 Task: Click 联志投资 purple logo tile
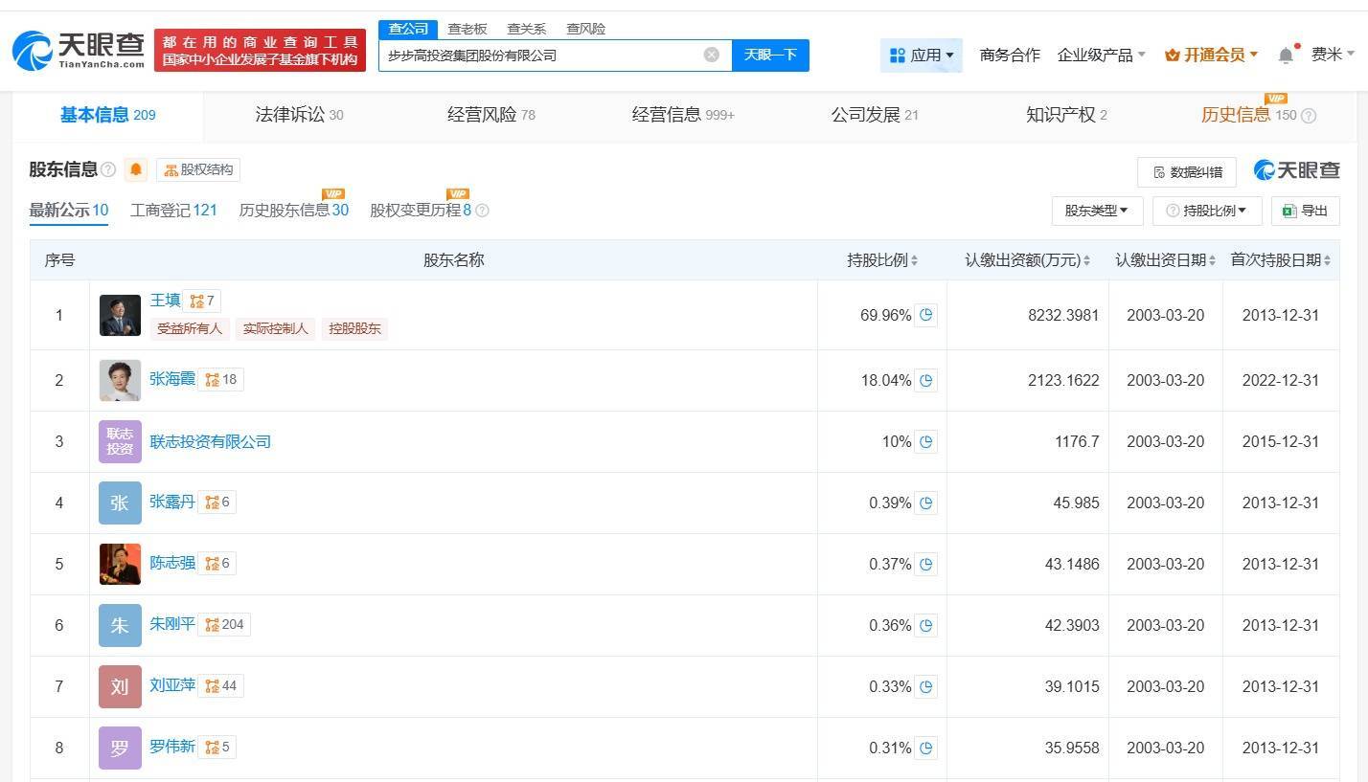[120, 441]
